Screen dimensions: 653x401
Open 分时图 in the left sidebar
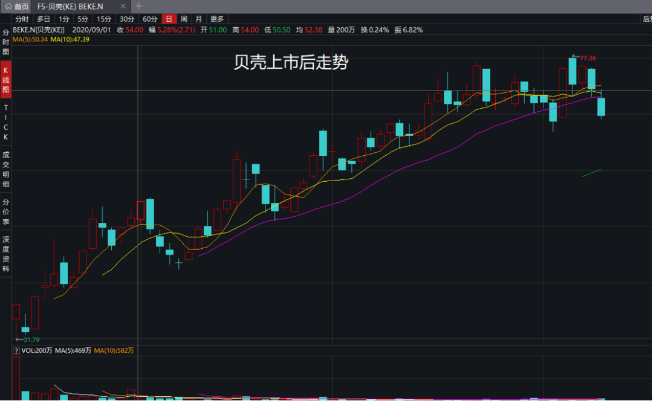point(6,42)
